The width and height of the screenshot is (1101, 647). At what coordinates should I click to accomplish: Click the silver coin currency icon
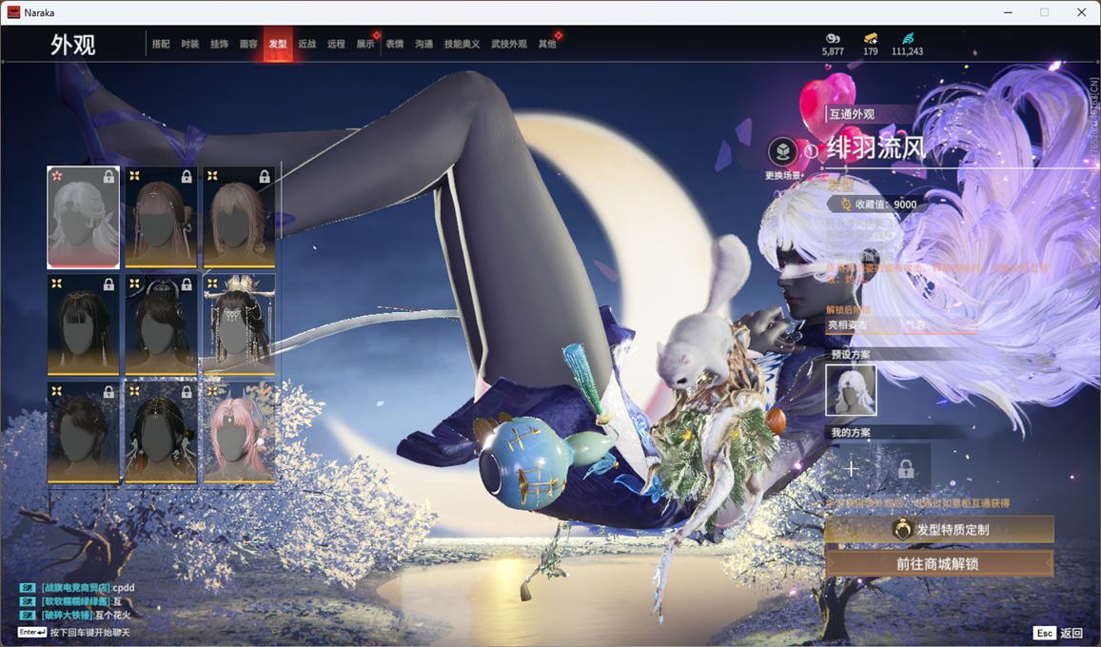833,38
